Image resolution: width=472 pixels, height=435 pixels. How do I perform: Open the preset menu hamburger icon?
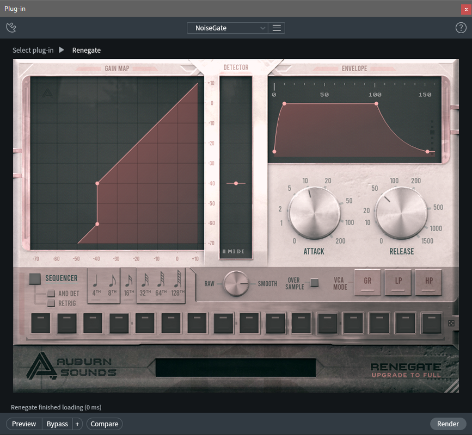point(277,28)
